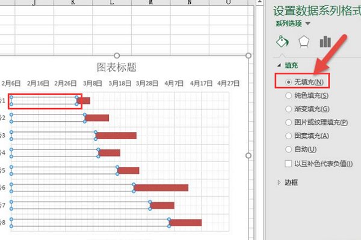Select column K header
This screenshot has width=361, height=240.
[x=73, y=2]
